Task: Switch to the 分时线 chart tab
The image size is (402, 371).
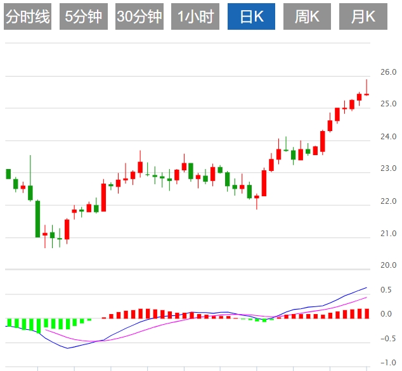Action: [x=28, y=16]
